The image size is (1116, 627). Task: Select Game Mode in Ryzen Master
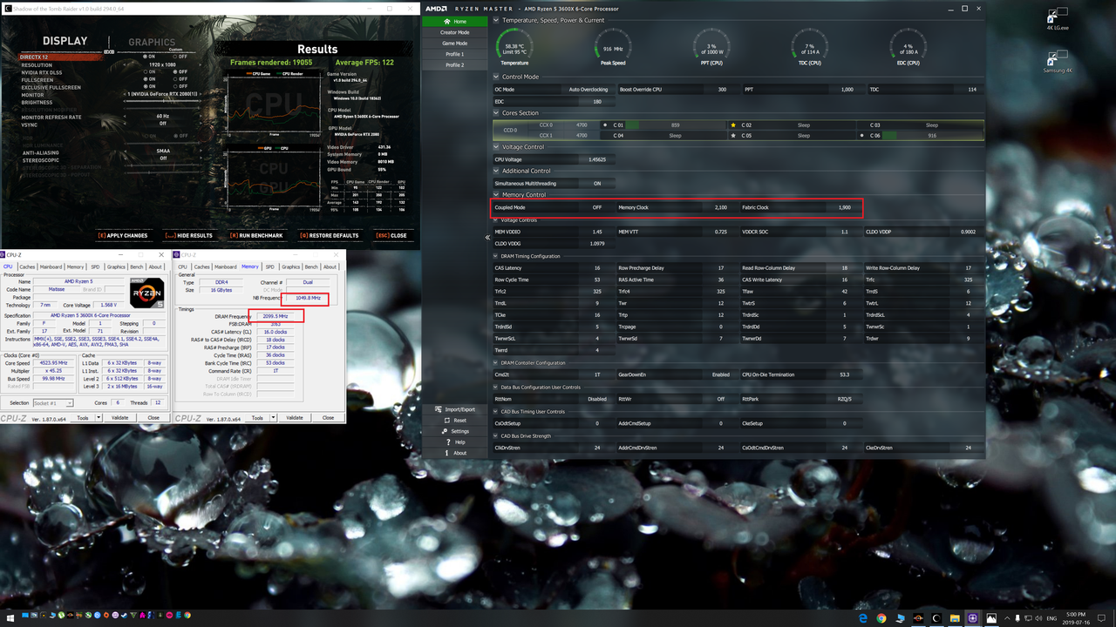tap(454, 43)
